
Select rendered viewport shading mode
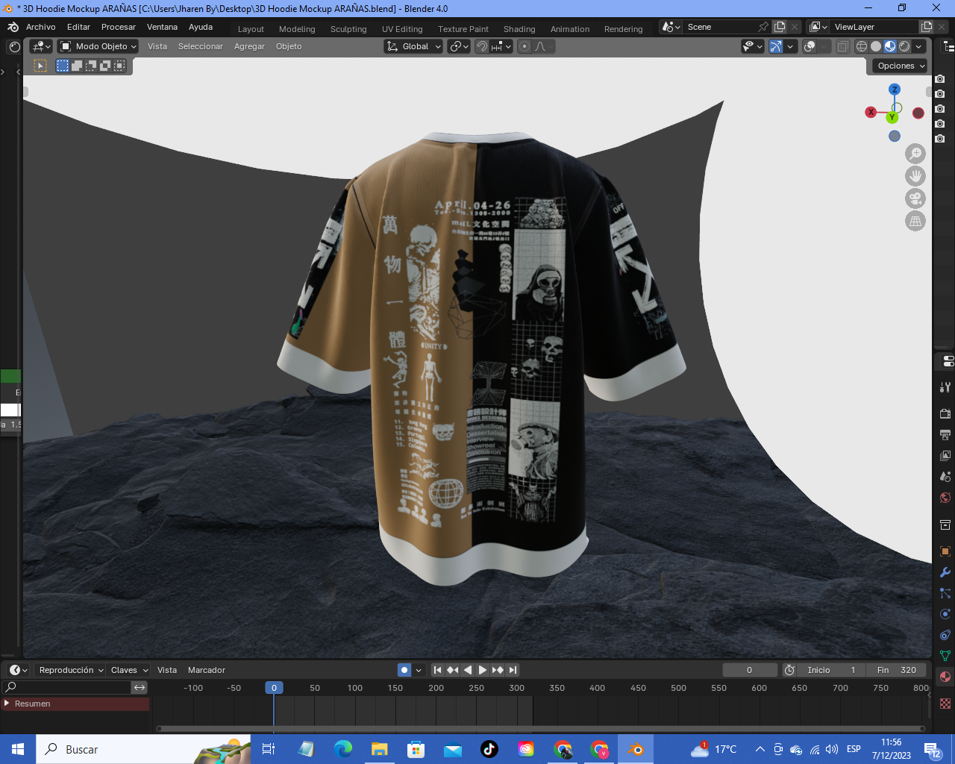coord(904,46)
